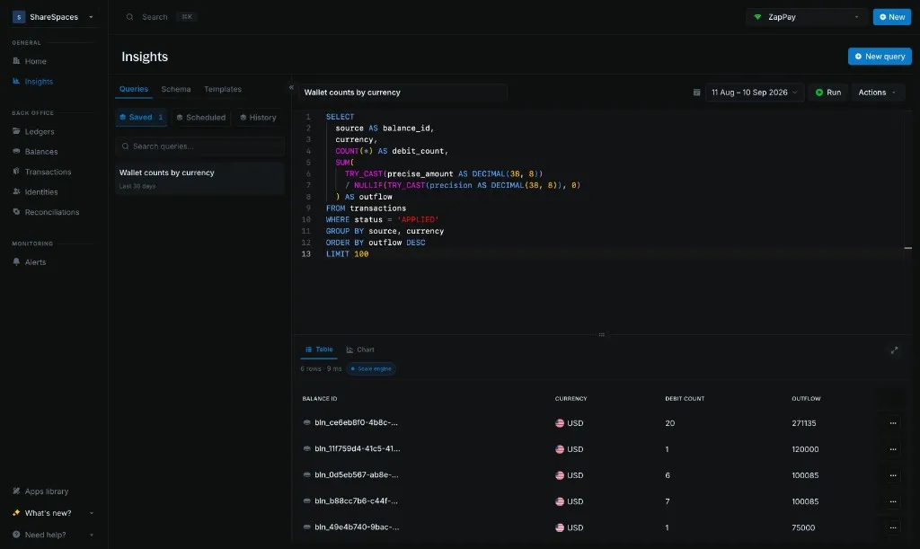Viewport: 920px width, 549px height.
Task: Open balance bln_0d5eb567-ab8e row
Action: pos(356,475)
